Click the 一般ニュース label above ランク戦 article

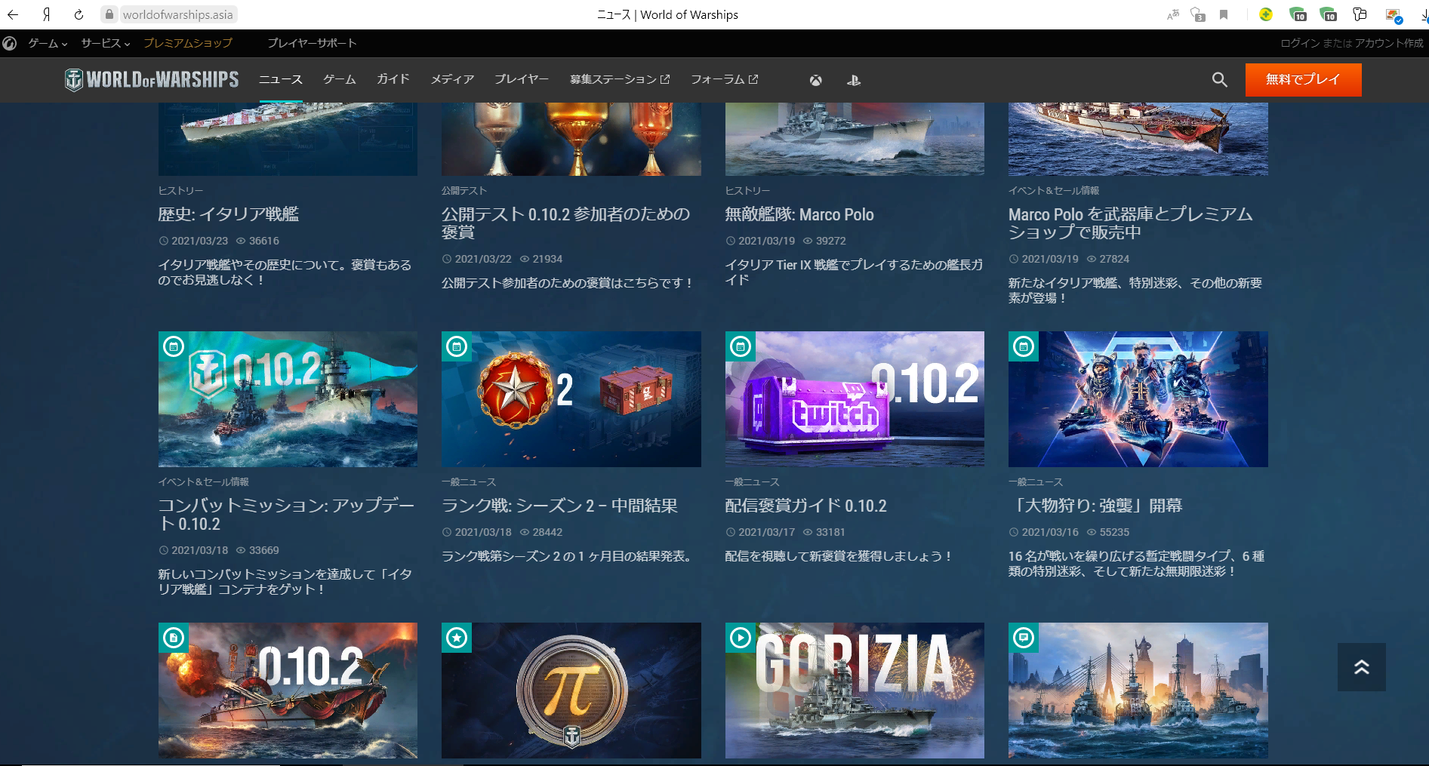469,482
